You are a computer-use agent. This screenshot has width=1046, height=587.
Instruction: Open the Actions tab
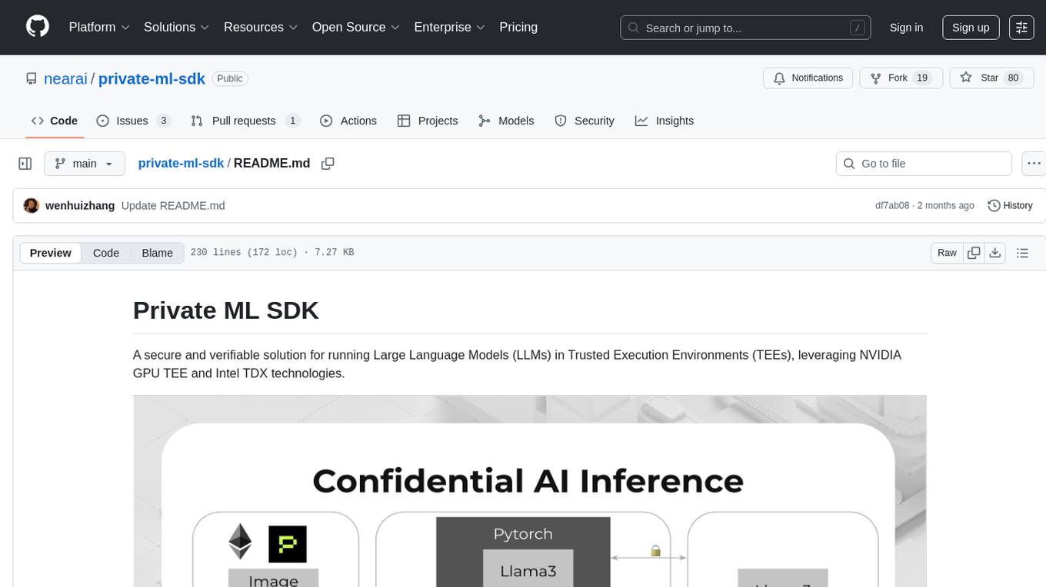348,121
